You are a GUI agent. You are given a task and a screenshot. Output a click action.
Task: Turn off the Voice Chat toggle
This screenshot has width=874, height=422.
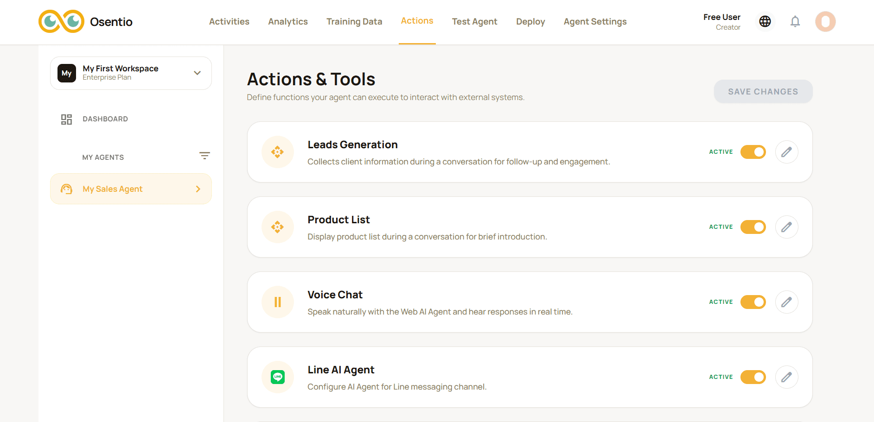(x=753, y=302)
